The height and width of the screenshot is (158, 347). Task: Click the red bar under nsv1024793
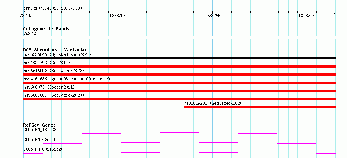click(x=179, y=66)
